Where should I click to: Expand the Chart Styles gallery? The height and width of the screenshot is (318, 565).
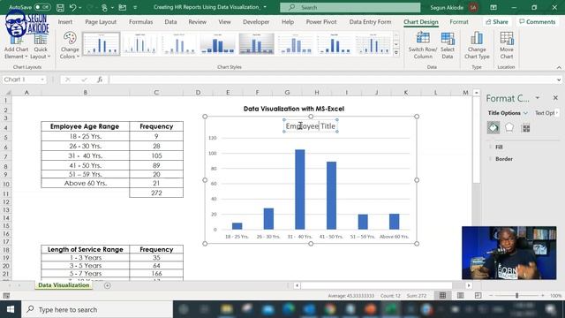pos(396,53)
